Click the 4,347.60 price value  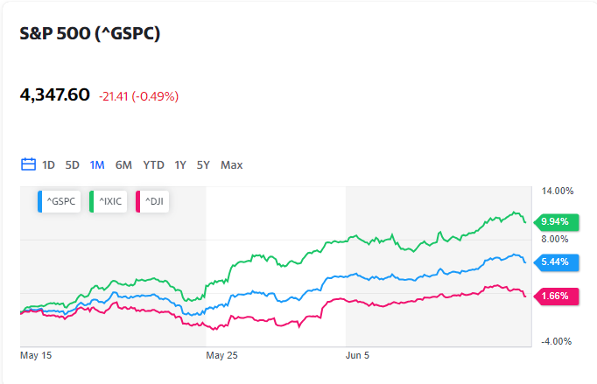click(55, 94)
